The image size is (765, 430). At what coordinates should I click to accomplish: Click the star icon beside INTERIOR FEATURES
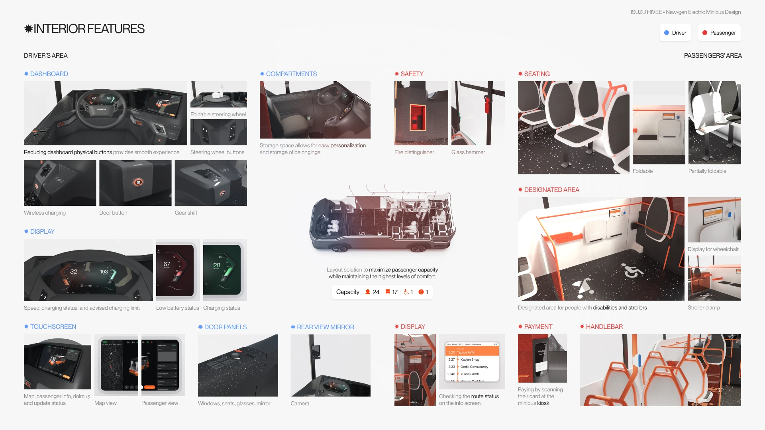click(28, 29)
